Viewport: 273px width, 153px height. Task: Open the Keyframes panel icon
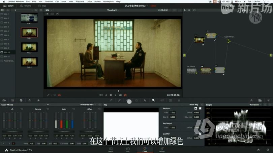[x=251, y=101]
